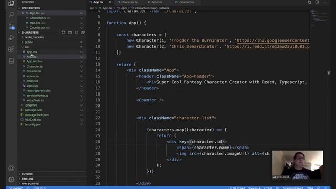Click Ln 26 cursor position in status bar
This screenshot has width=336, height=189.
tap(236, 188)
